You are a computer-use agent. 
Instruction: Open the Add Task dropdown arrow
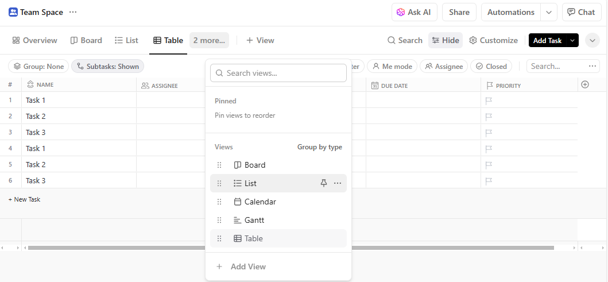click(x=572, y=40)
